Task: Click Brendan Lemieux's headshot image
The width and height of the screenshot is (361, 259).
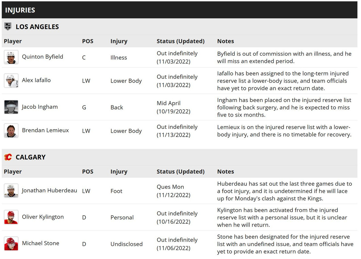Action: tap(11, 131)
